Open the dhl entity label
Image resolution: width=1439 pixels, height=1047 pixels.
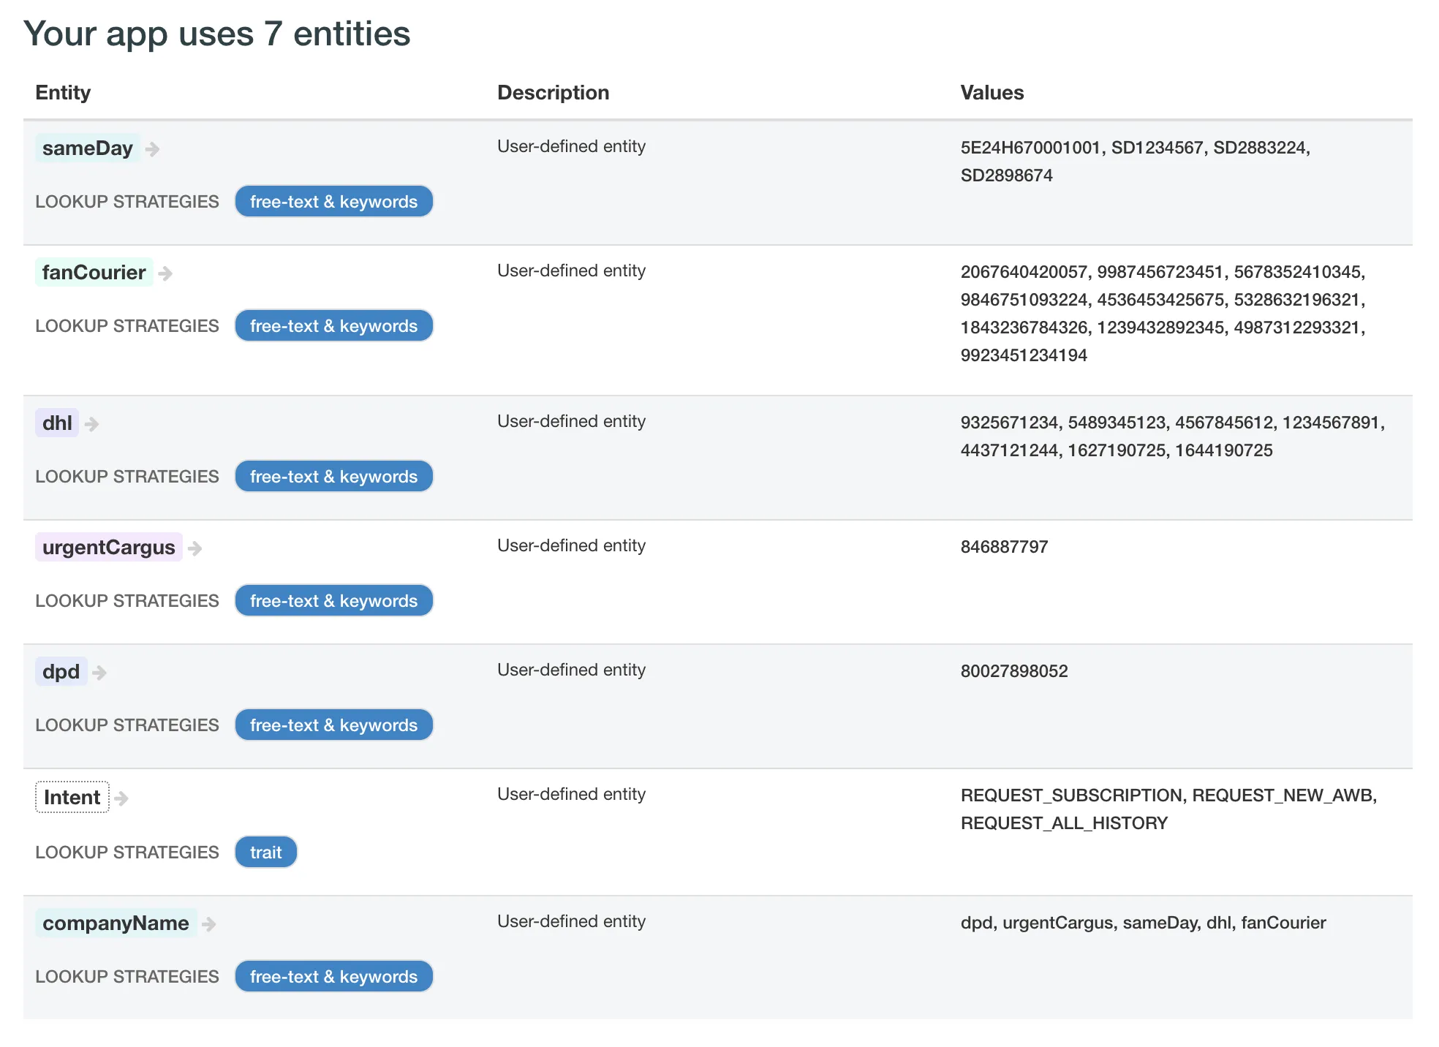[57, 423]
